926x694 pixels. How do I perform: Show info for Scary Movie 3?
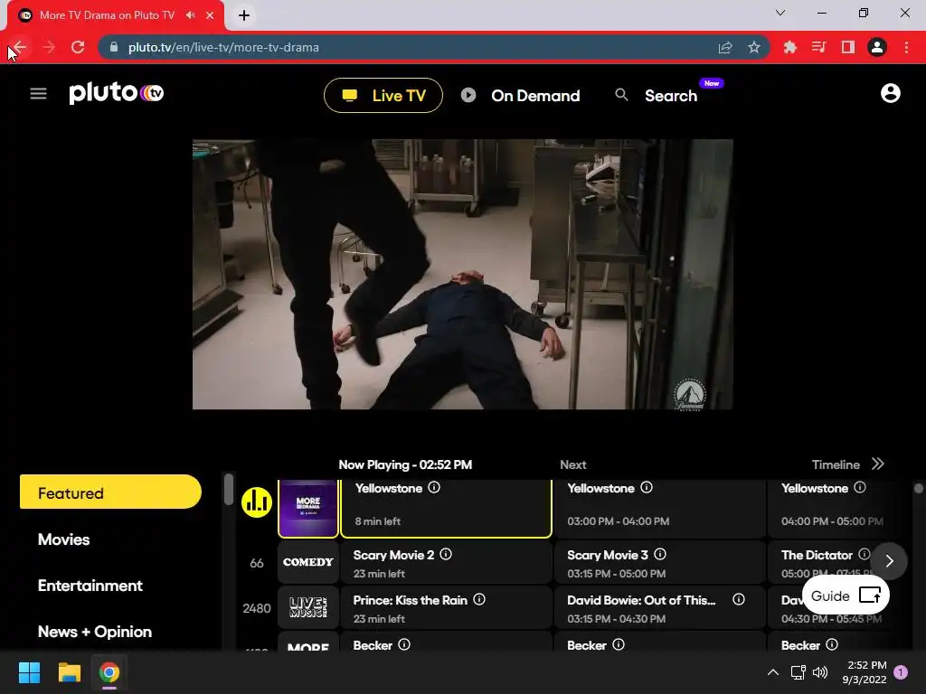click(x=660, y=554)
